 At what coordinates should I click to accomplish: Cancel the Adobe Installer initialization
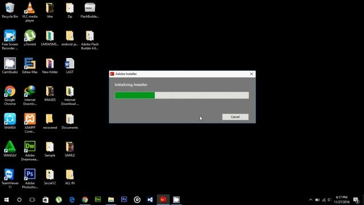[x=235, y=117]
